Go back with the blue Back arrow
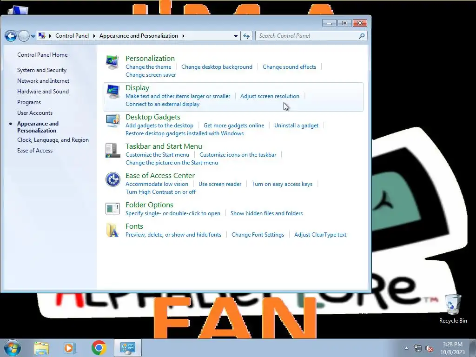 pos(11,36)
